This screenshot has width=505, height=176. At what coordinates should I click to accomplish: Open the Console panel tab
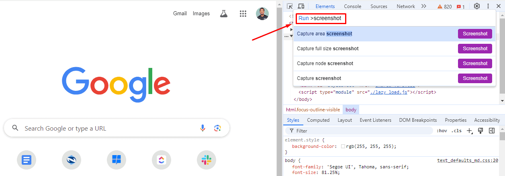coord(352,6)
